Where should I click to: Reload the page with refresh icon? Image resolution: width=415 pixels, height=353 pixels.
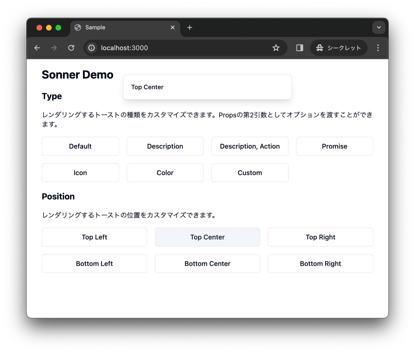click(x=71, y=48)
